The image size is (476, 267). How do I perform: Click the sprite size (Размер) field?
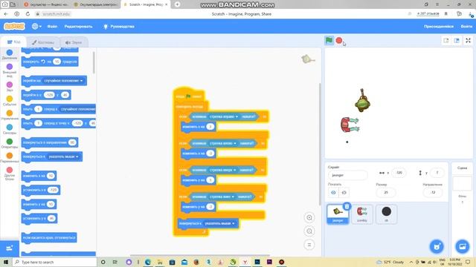click(x=386, y=193)
